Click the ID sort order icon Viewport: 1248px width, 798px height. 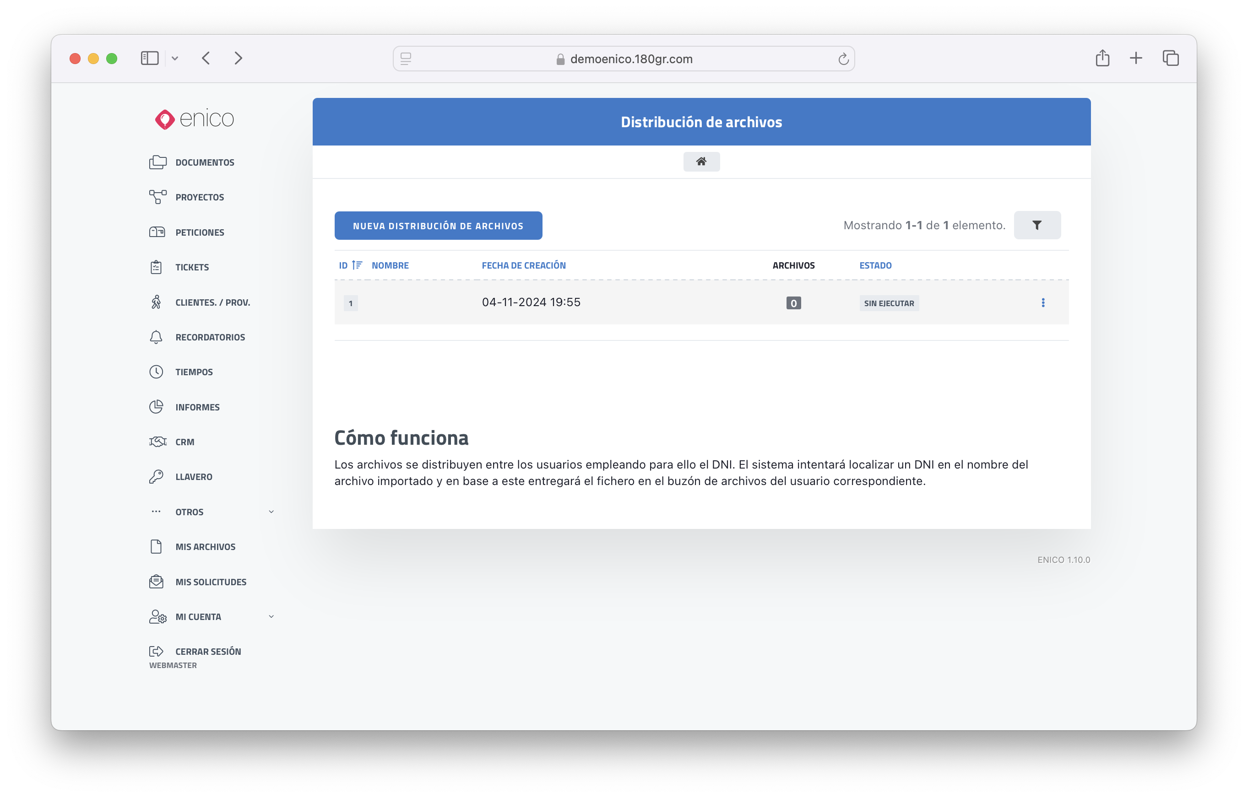[357, 265]
